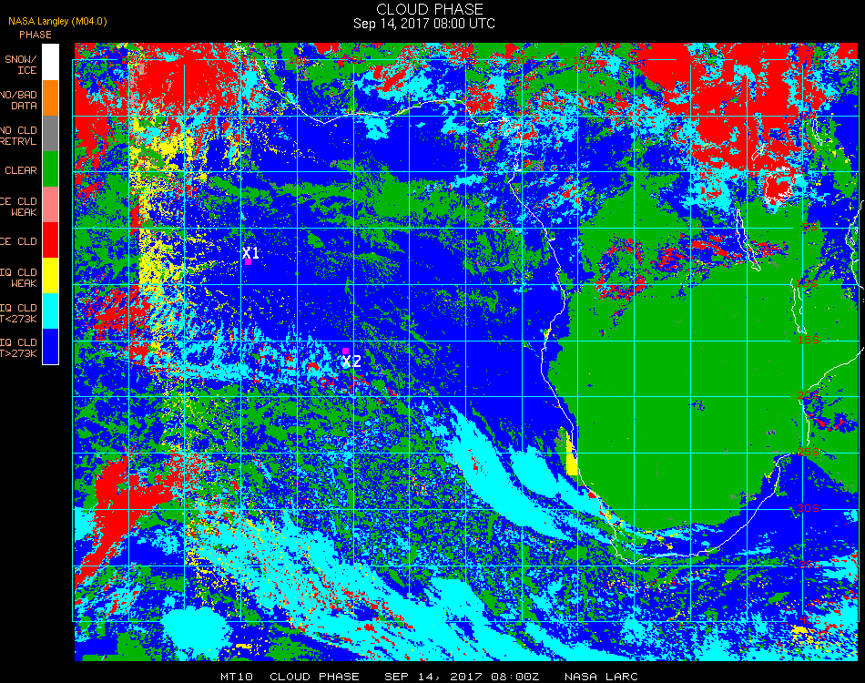Click the '5S' latitude label
Viewport: 865px width, 683px height.
click(x=809, y=228)
